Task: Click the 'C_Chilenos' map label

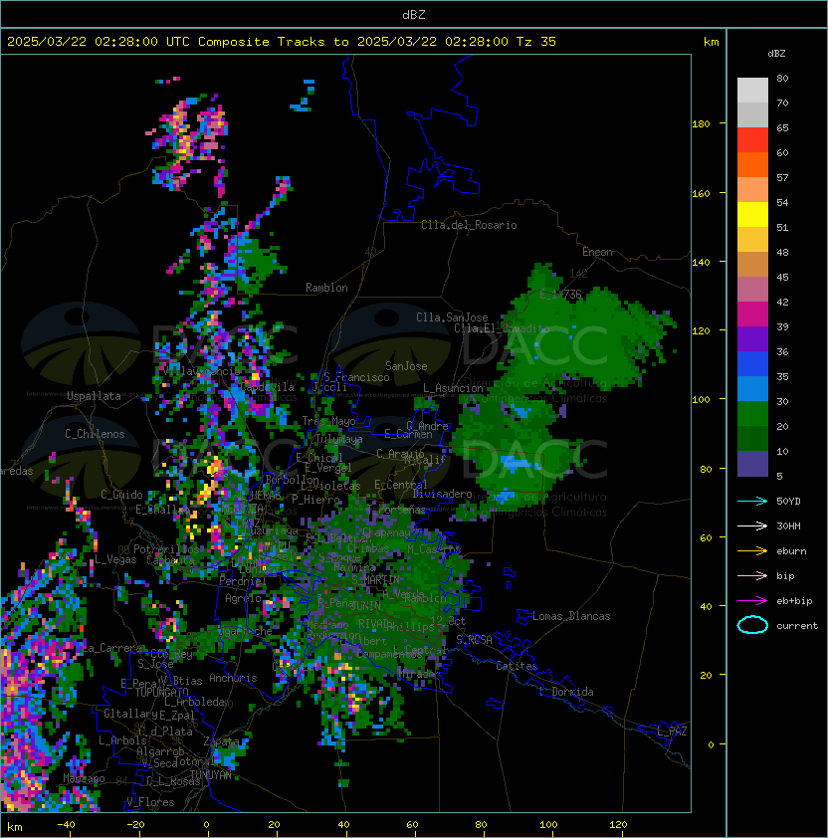Action: [95, 434]
